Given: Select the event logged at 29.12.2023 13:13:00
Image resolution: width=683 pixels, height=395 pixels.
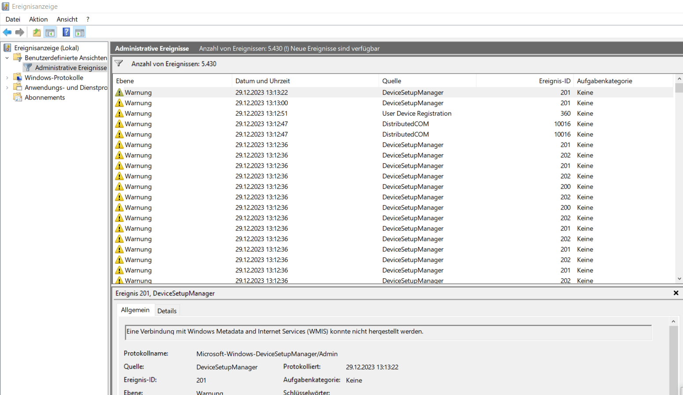Looking at the screenshot, I should [x=393, y=103].
